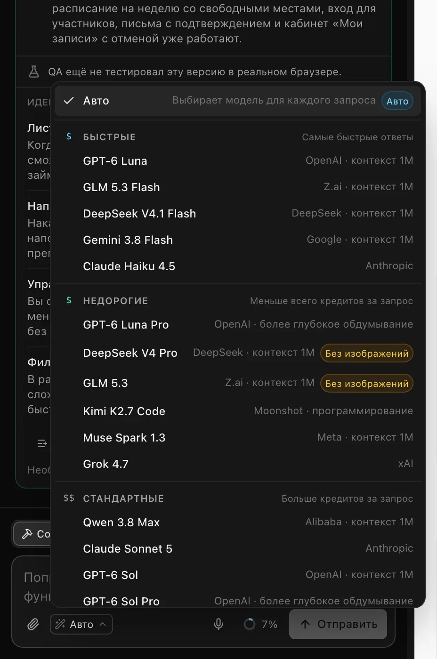Click the QA ещё не тестировал notice text
Viewport: 437px width, 659px height.
195,72
